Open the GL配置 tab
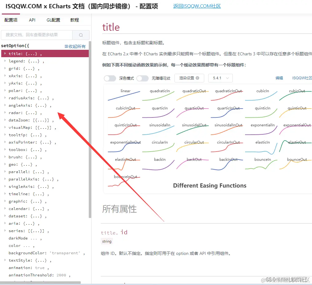 (x=53, y=20)
